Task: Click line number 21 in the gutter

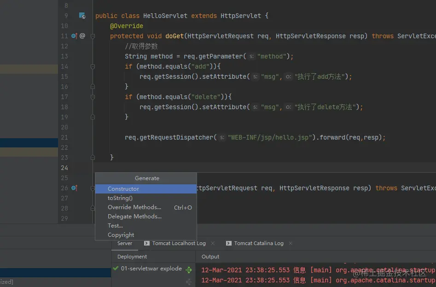Action: 64,137
